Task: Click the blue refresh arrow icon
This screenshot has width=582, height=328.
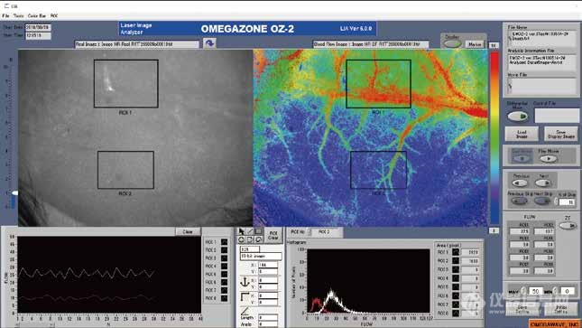Action: pyautogui.click(x=209, y=43)
